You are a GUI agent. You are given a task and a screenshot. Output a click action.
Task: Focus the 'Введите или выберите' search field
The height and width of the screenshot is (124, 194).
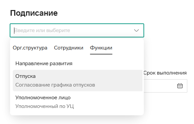[x=73, y=30]
